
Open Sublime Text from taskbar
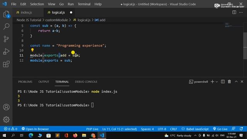(58, 136)
